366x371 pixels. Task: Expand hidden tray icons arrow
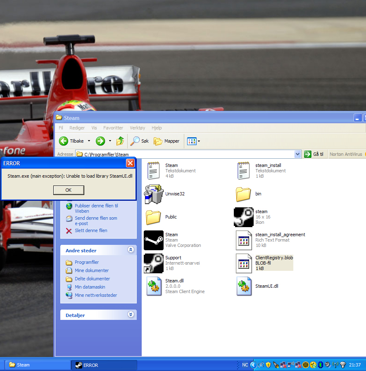(253, 365)
